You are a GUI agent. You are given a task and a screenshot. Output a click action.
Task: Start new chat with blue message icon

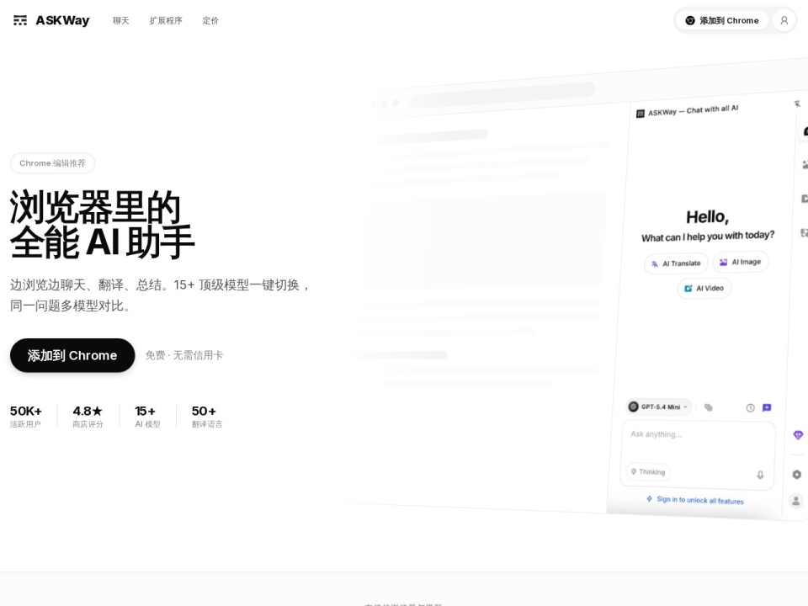click(767, 407)
